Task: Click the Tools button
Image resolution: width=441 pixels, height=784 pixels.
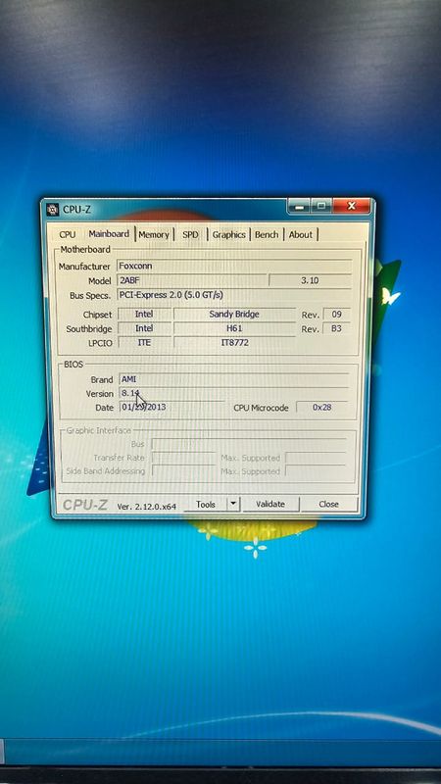Action: (206, 505)
